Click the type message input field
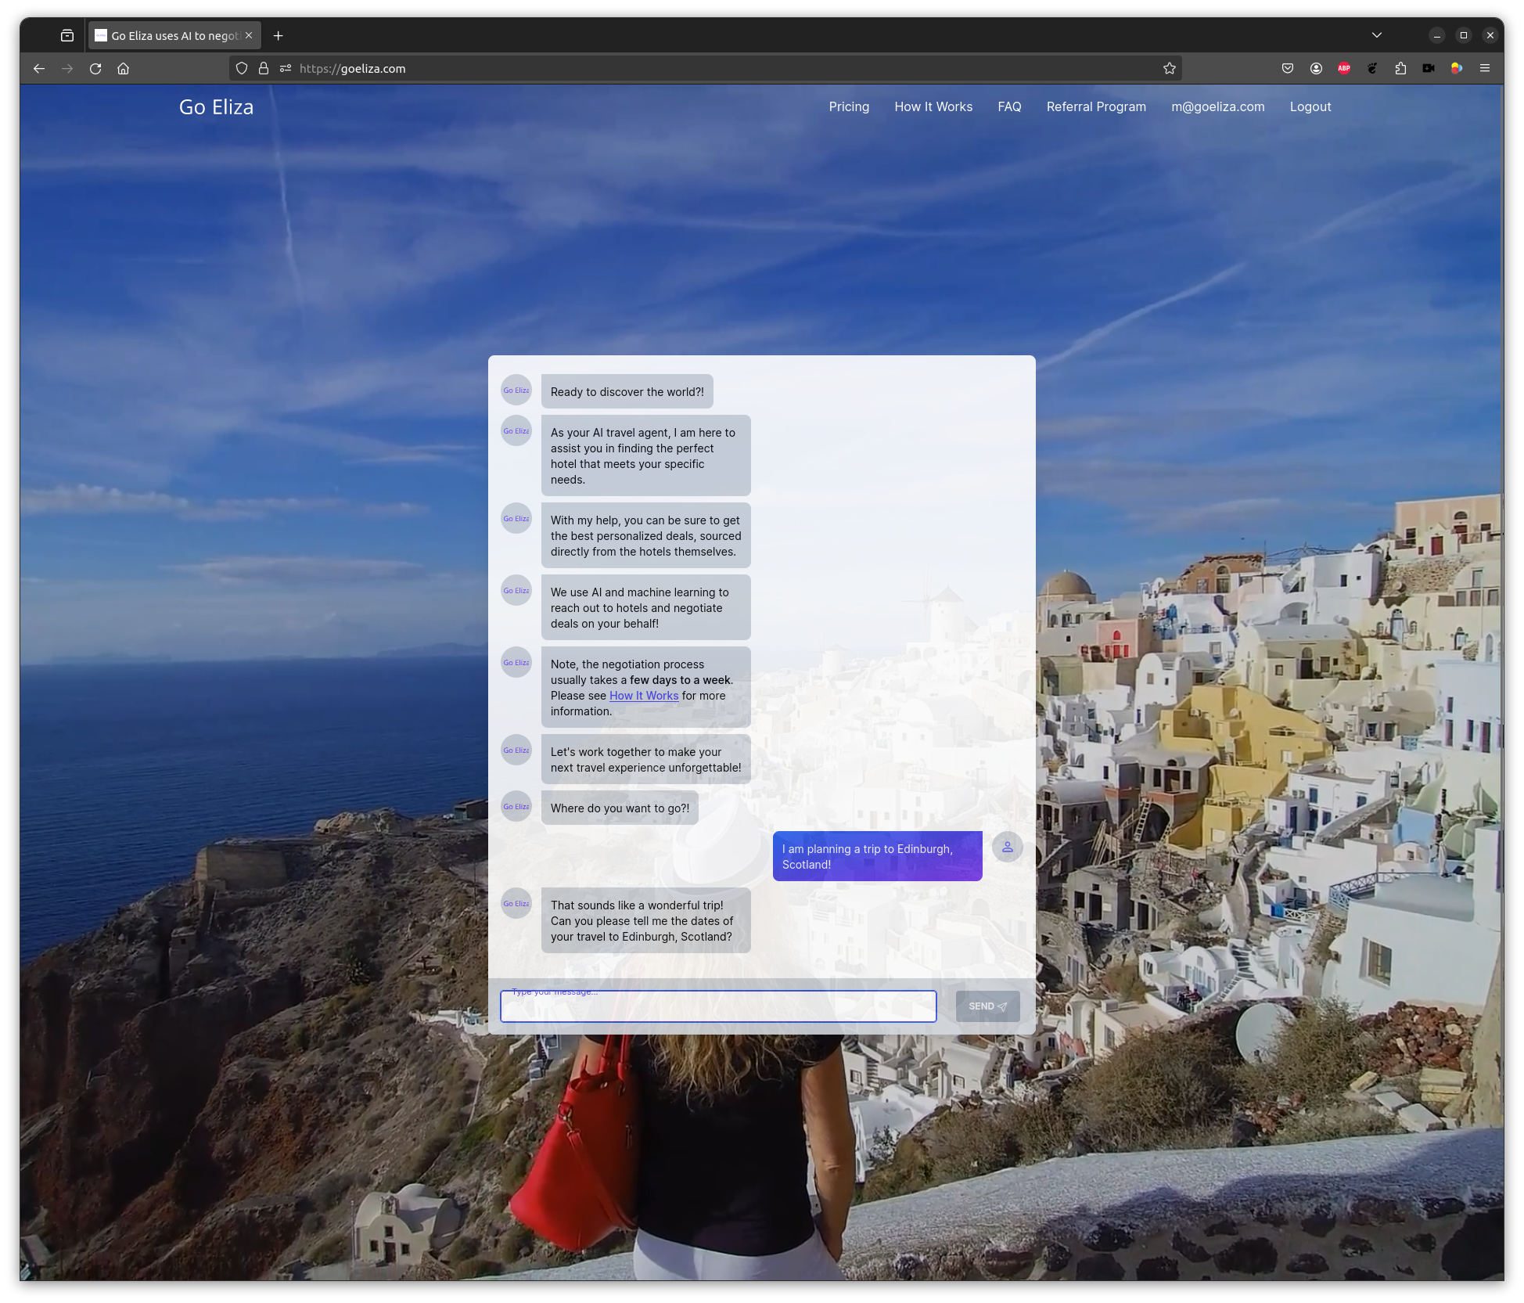The height and width of the screenshot is (1303, 1524). coord(717,1004)
